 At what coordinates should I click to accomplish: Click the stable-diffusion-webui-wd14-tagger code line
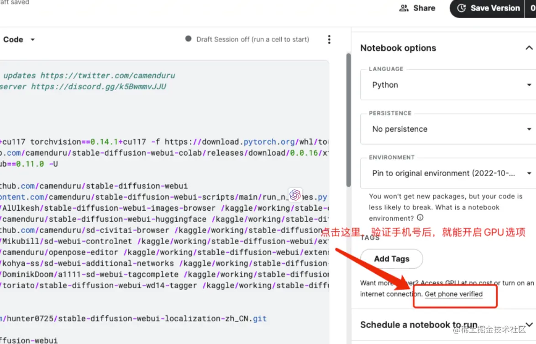pyautogui.click(x=164, y=285)
